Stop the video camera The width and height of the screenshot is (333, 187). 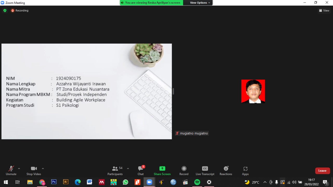tap(34, 171)
